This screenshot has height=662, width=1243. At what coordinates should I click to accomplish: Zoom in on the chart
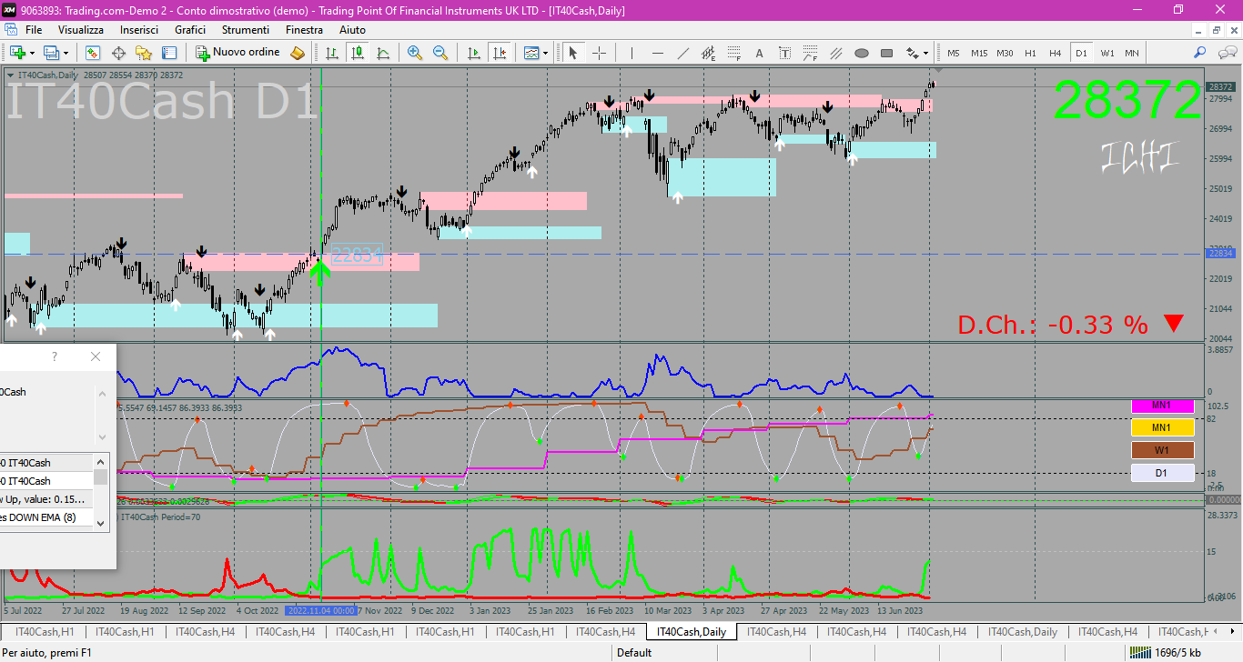415,53
